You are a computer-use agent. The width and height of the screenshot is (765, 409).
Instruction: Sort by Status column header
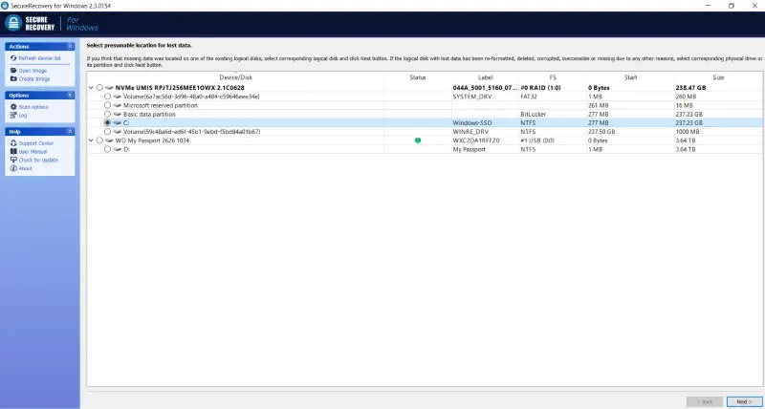418,77
